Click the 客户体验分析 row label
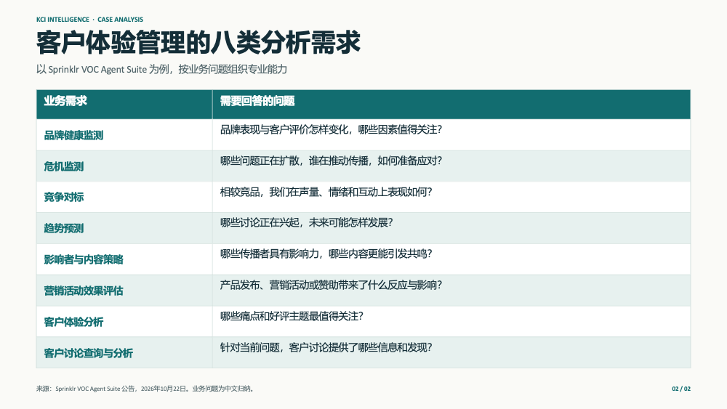 [73, 322]
